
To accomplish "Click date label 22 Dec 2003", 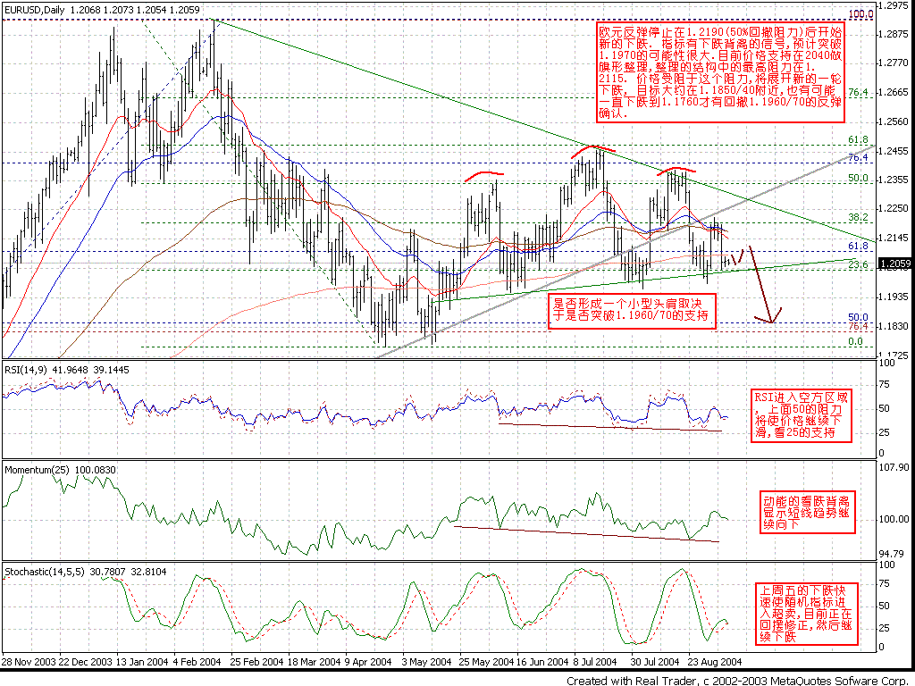I will (x=86, y=662).
